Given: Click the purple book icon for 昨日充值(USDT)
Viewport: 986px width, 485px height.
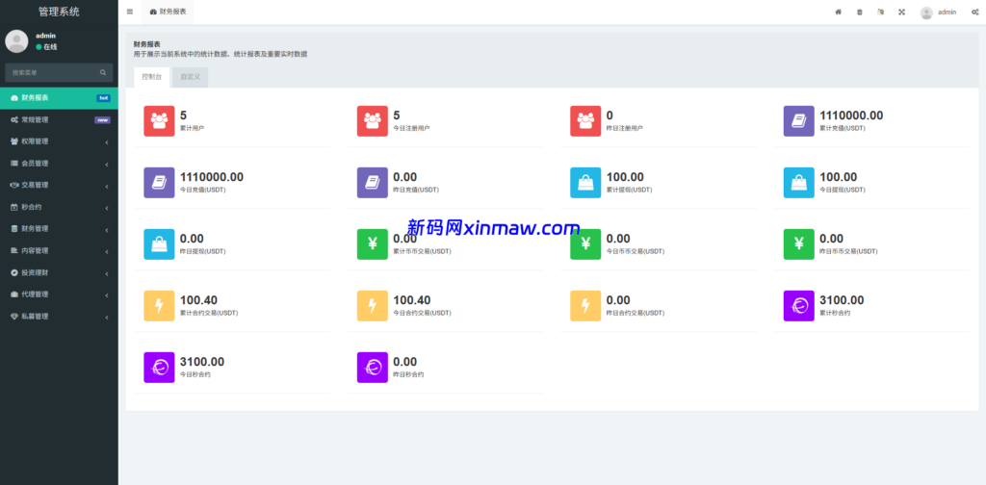Looking at the screenshot, I should tap(373, 182).
